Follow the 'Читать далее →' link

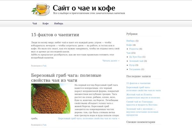click(111, 60)
